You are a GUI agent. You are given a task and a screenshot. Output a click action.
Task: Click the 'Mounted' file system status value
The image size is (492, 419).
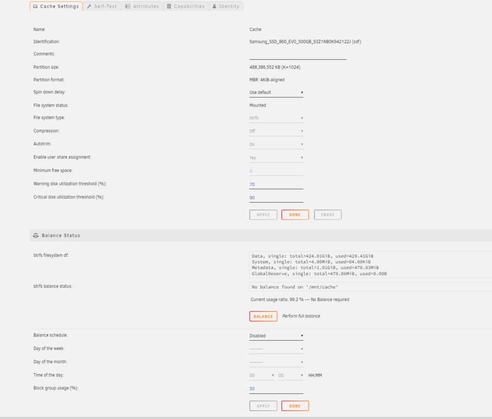[x=257, y=106]
